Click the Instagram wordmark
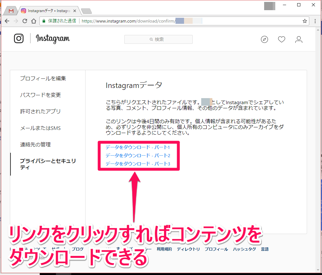The image size is (322, 275). (x=53, y=38)
